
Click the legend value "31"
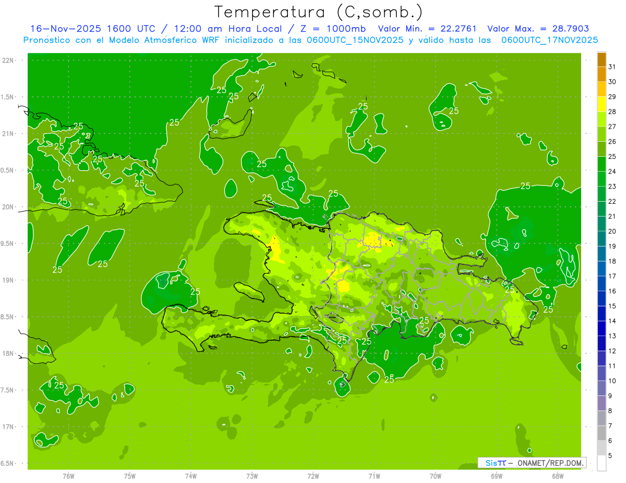[x=612, y=66]
